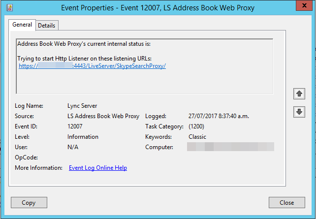Click the LS Address Book Web Proxy source value
The image size is (316, 219).
(x=103, y=116)
